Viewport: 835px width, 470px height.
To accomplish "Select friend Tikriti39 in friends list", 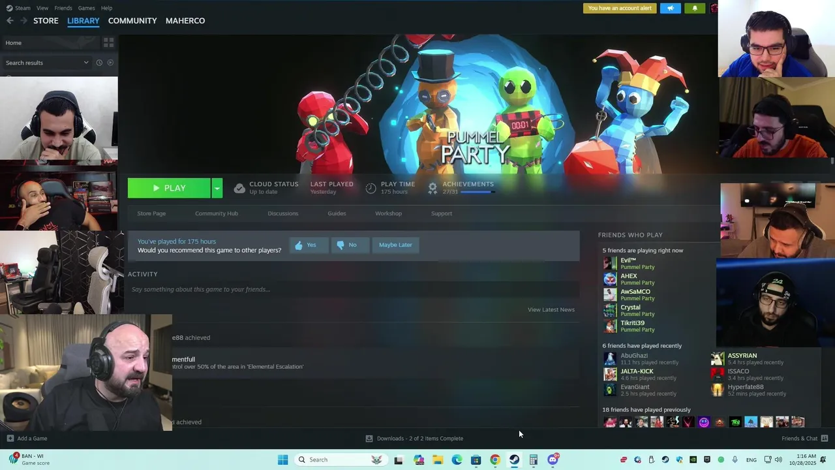I will (x=628, y=326).
